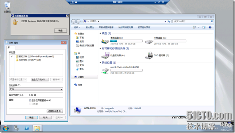235x133 pixels.
Task: Open Windows Explorer taskbar icon
Action: click(37, 128)
